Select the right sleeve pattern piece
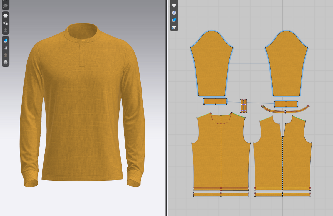The height and width of the screenshot is (216, 333). point(286,64)
